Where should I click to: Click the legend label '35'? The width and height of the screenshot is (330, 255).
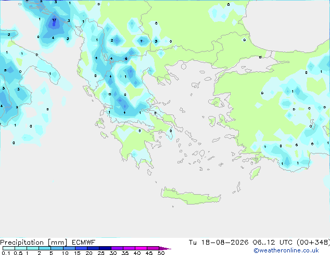coord(125,253)
